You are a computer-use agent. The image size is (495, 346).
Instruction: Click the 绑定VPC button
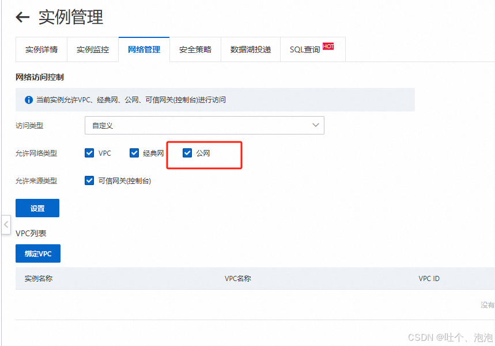[37, 253]
